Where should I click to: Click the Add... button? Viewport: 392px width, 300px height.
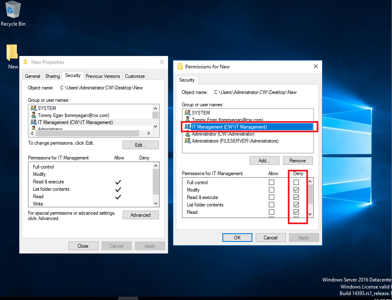click(264, 161)
